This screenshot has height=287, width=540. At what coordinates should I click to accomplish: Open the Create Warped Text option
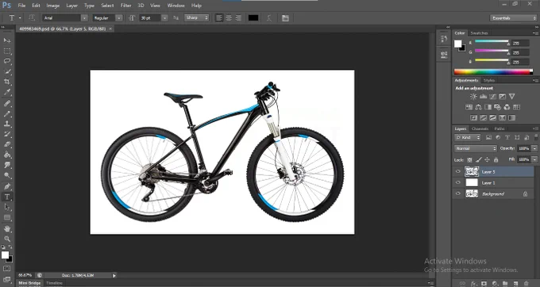[x=269, y=18]
